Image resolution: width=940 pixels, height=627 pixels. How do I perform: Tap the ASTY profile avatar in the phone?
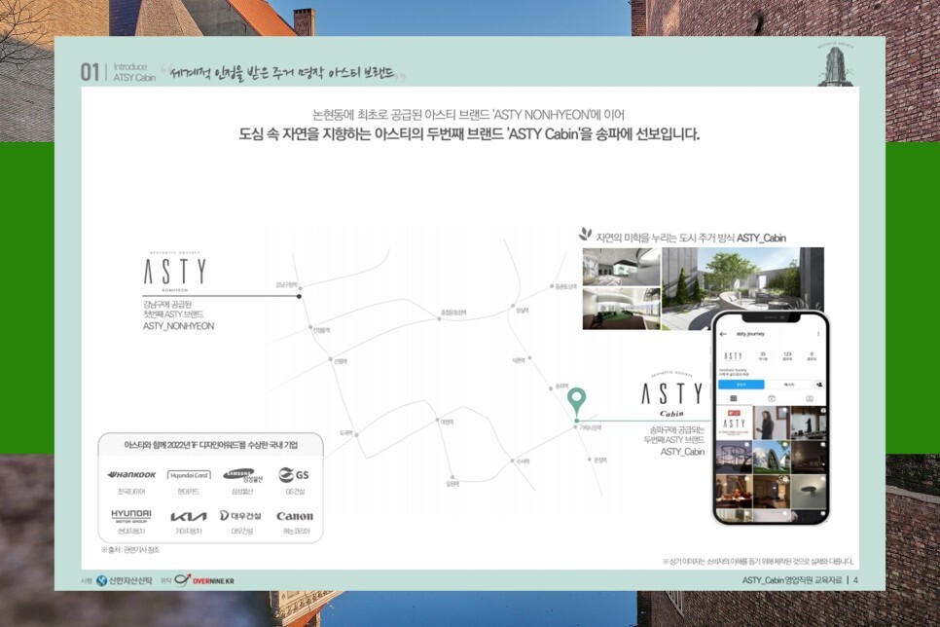(733, 355)
